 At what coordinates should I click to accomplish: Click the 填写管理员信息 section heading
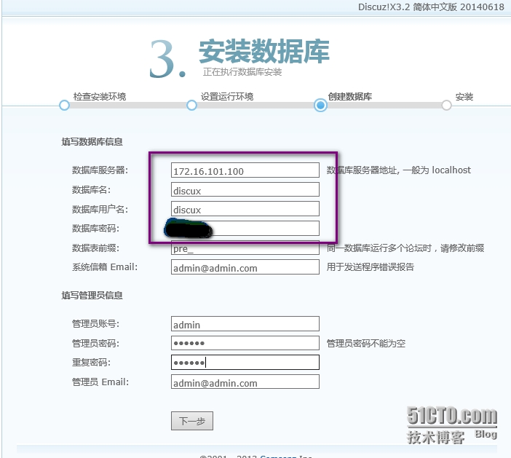click(x=92, y=296)
